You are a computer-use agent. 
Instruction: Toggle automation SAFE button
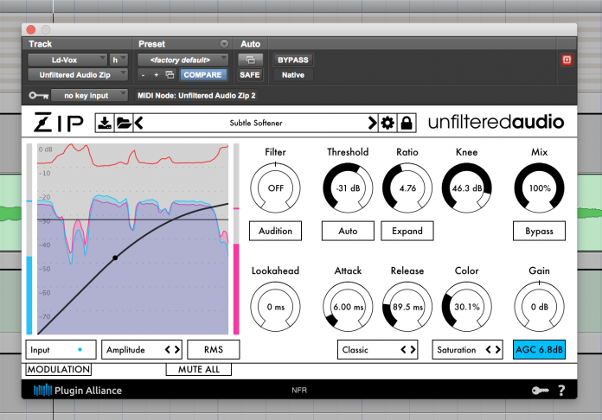click(250, 75)
